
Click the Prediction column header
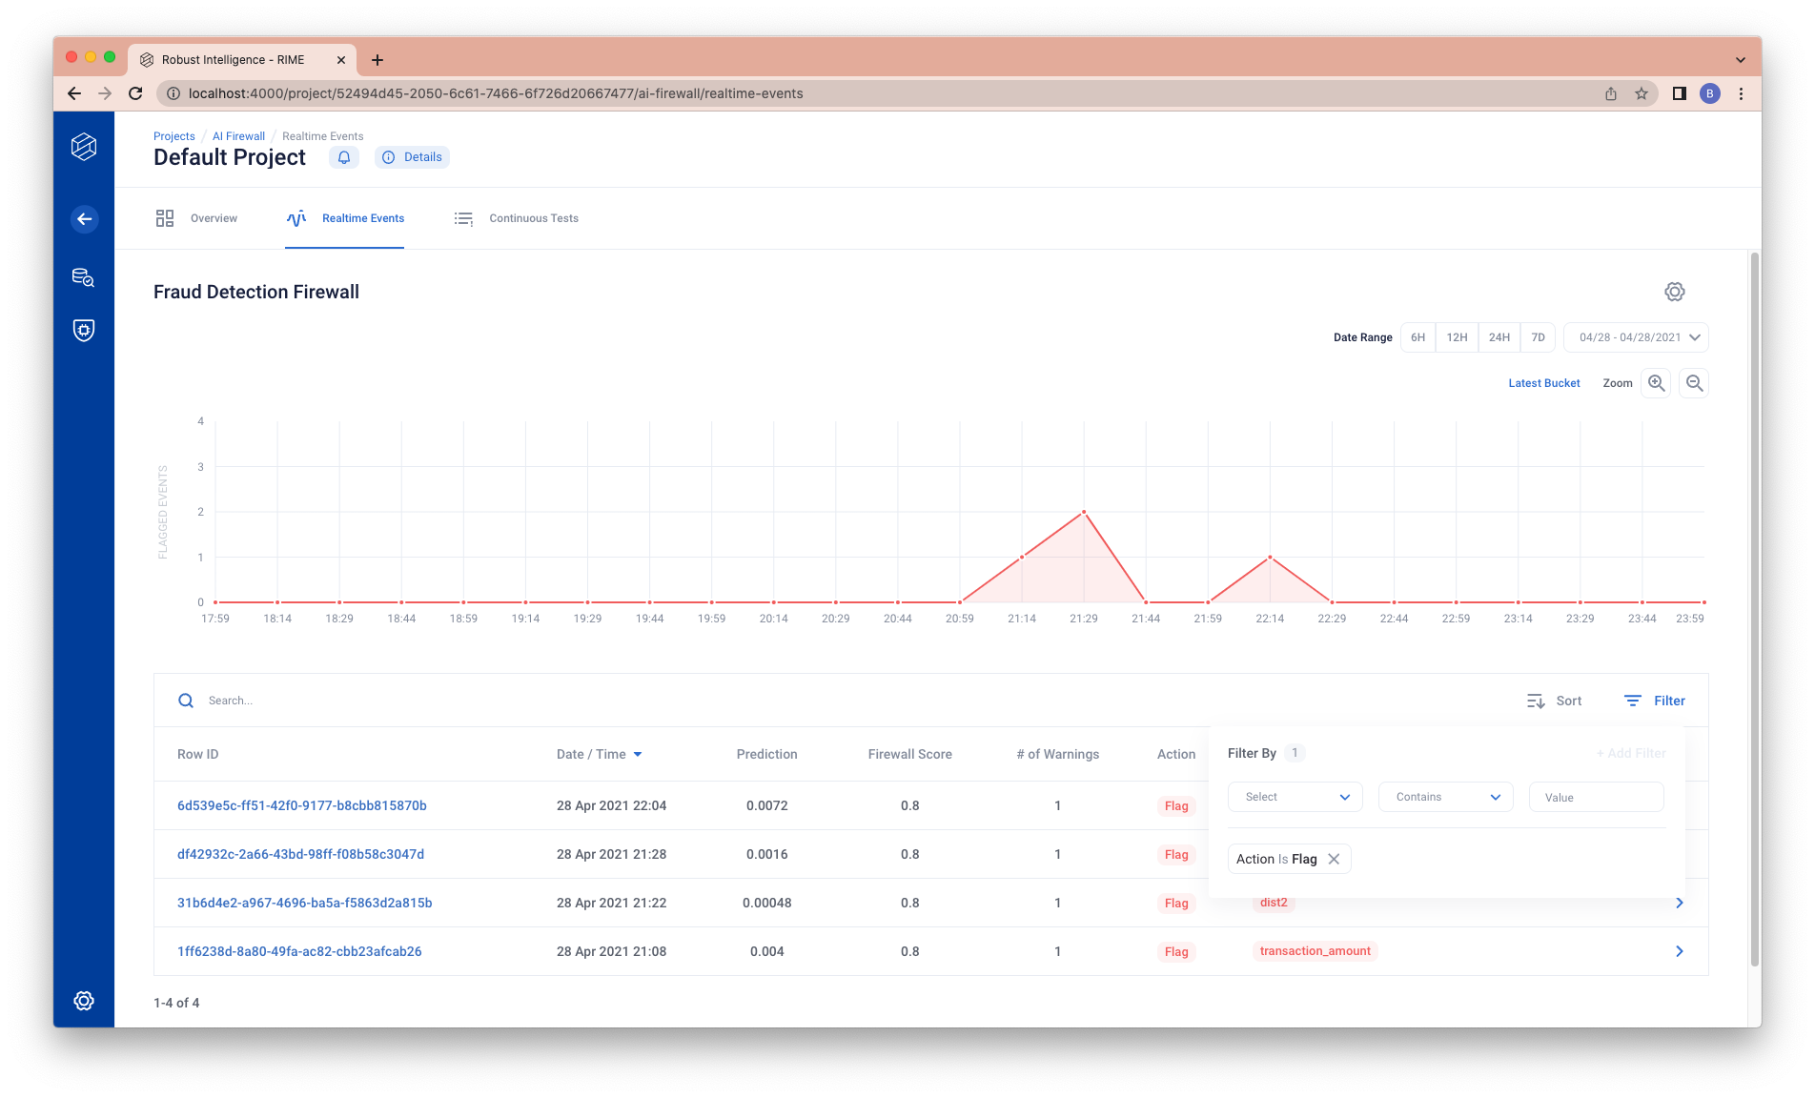pos(767,754)
